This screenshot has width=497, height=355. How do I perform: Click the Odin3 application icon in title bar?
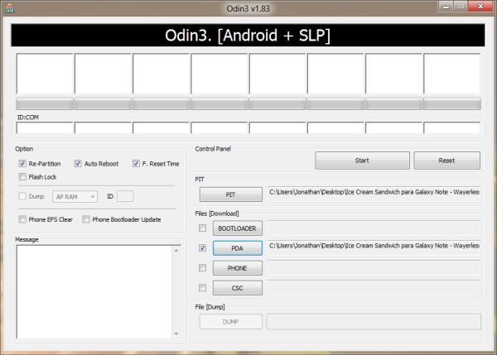point(9,8)
